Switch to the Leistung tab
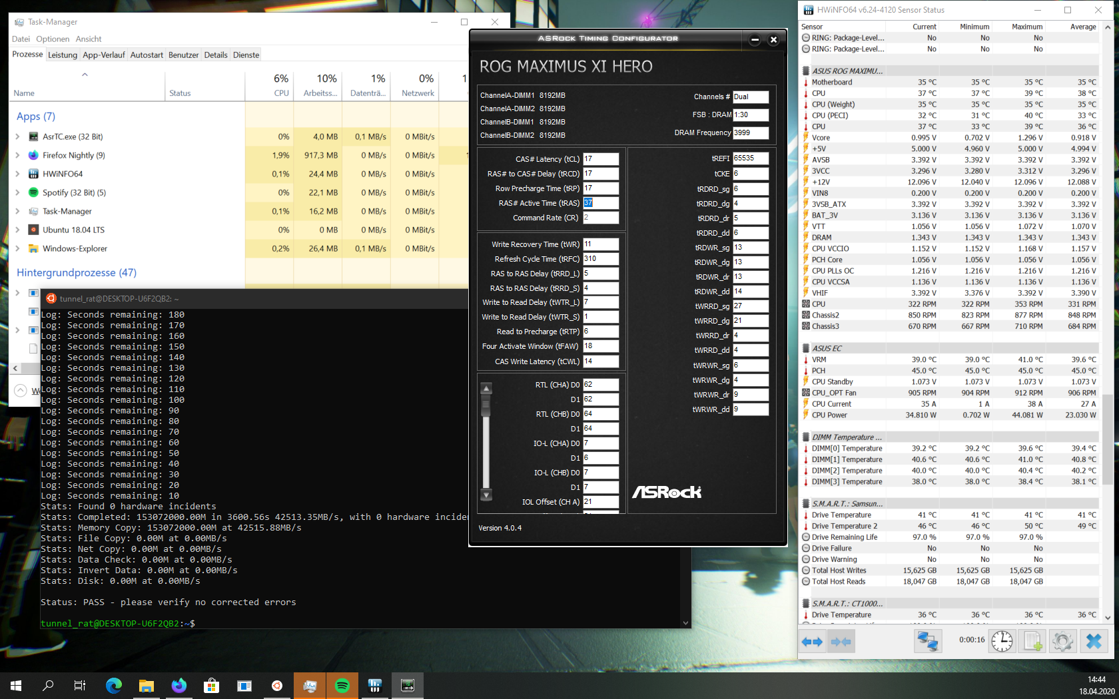This screenshot has height=699, width=1119. (63, 55)
